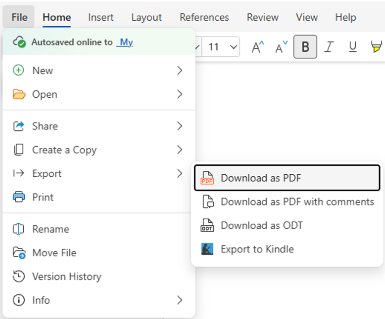This screenshot has height=319, width=385.
Task: Click the Version History clock icon
Action: point(19,277)
